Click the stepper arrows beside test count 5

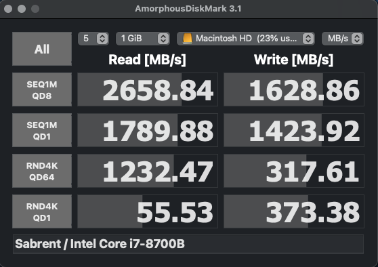coord(102,39)
